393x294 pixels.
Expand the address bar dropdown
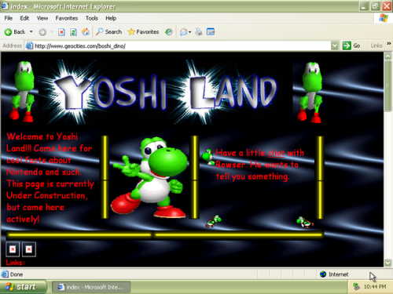334,45
